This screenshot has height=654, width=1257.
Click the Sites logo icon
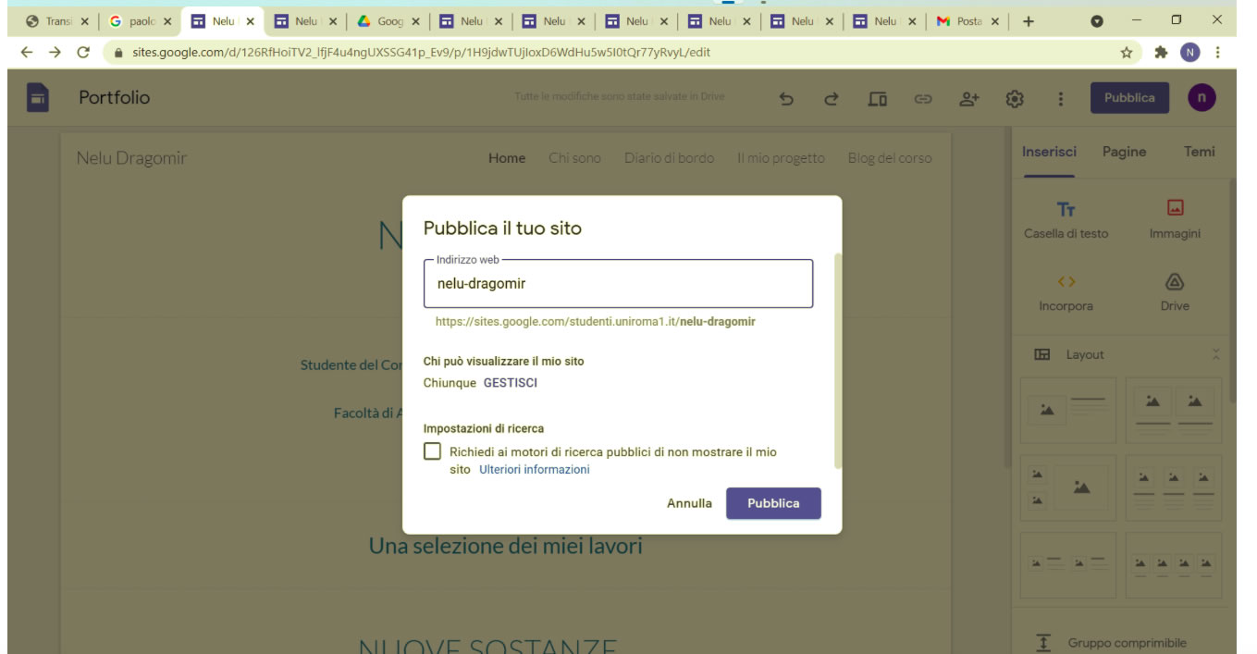pos(37,98)
